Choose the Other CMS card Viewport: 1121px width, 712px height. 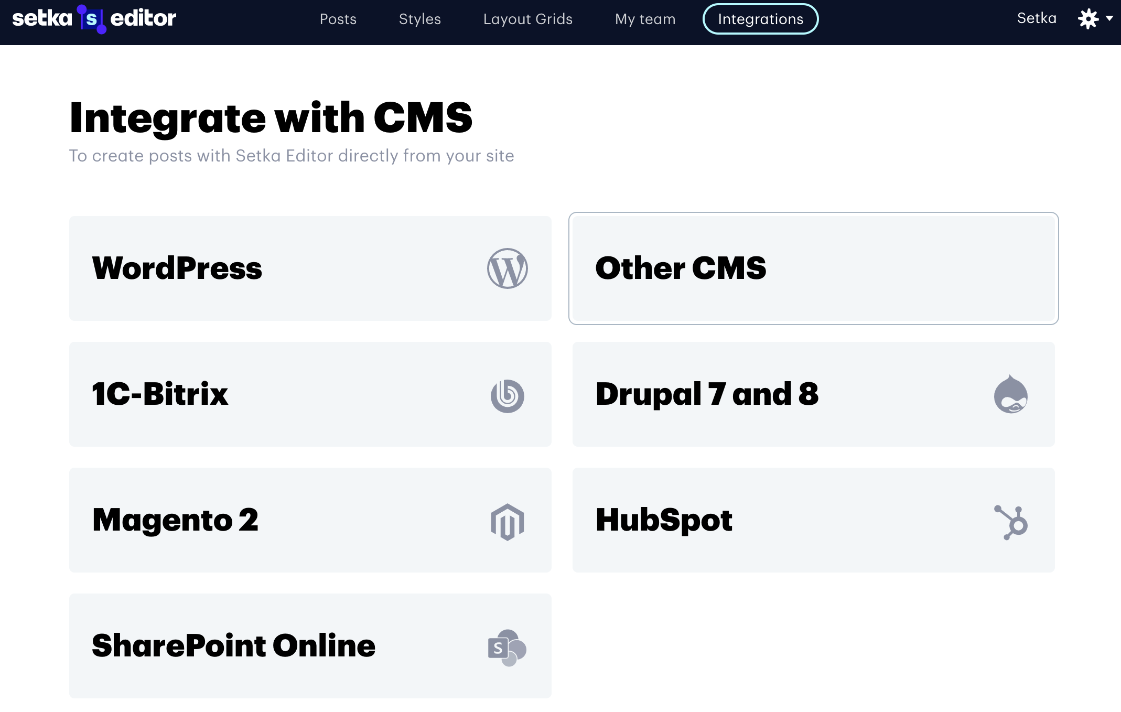(813, 268)
